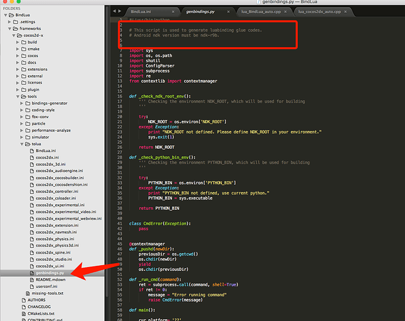The height and width of the screenshot is (321, 405).
Task: Collapse the tools folder
Action: tap(18, 96)
